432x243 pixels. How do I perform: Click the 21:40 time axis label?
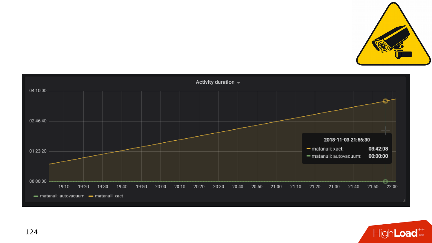coord(354,186)
